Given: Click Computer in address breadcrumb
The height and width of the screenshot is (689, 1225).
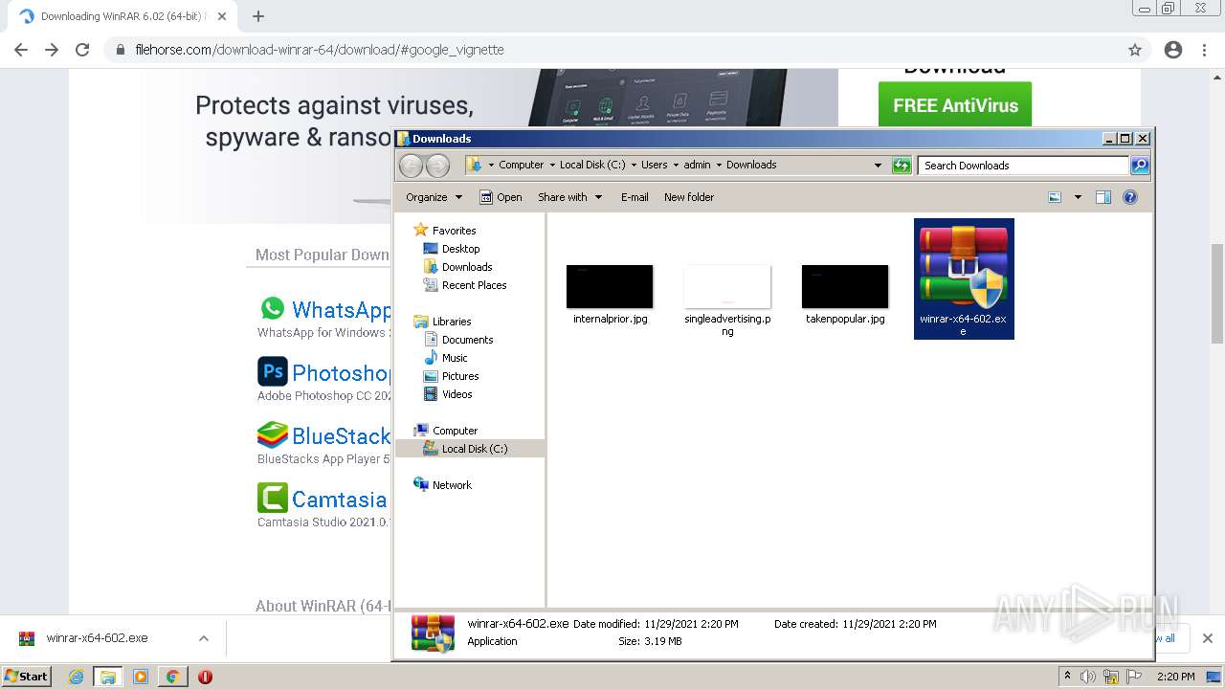Looking at the screenshot, I should 521,166.
